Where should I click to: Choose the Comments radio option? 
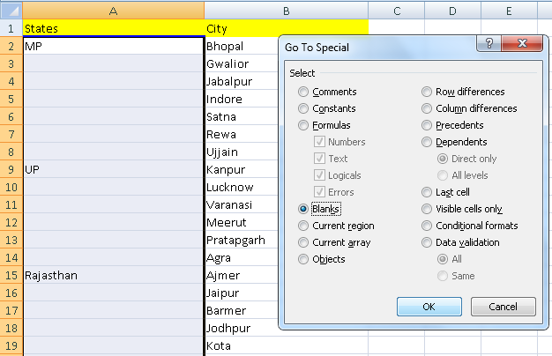pos(304,92)
